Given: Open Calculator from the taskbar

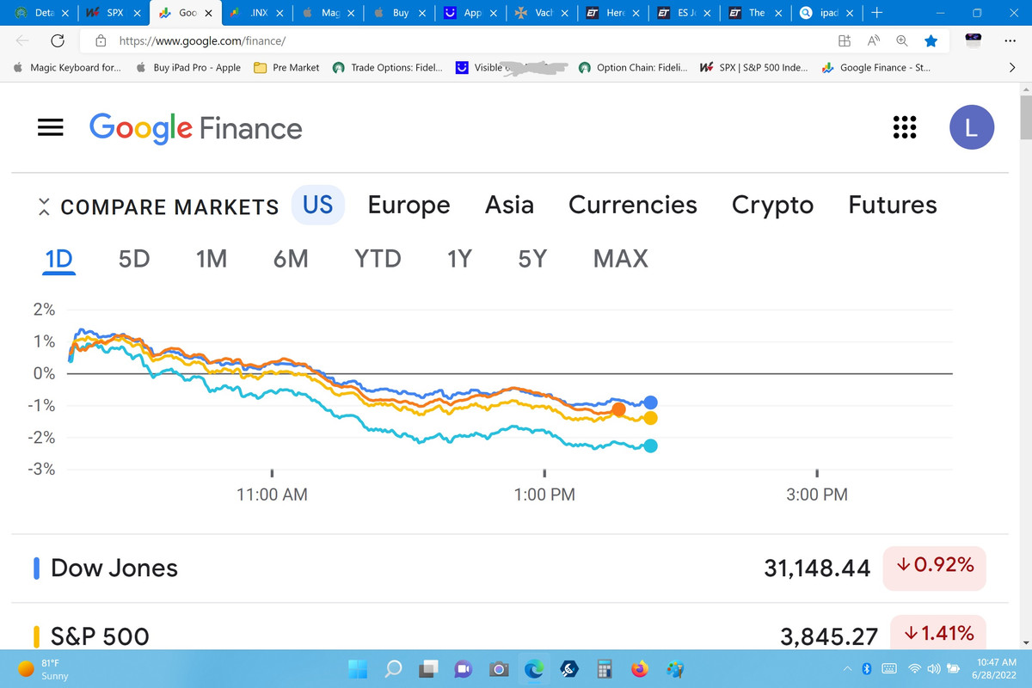Looking at the screenshot, I should (604, 669).
